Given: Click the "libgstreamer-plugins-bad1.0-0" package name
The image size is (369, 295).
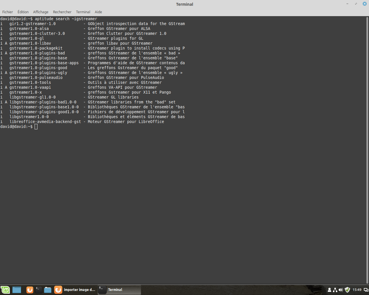Looking at the screenshot, I should 43,102.
